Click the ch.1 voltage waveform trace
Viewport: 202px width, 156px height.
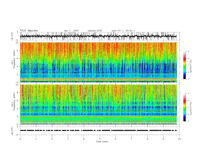(x=98, y=36)
